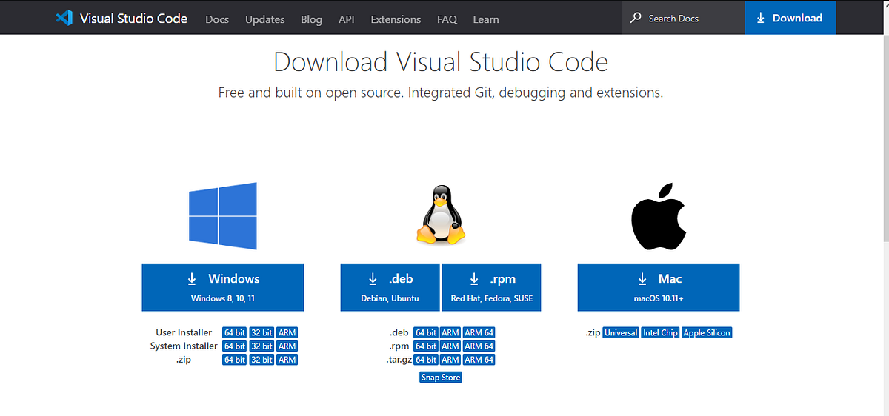Open the API navigation link
The image size is (889, 416).
(x=347, y=19)
